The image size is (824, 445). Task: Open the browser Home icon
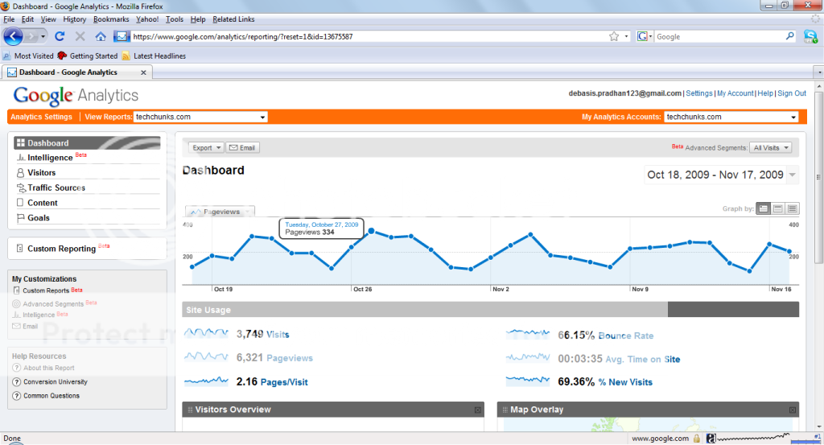(x=101, y=36)
